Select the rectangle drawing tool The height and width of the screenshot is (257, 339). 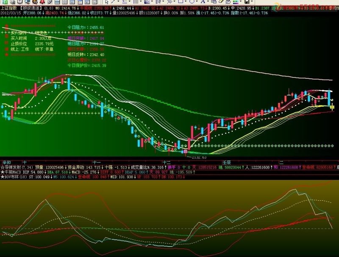point(181,2)
